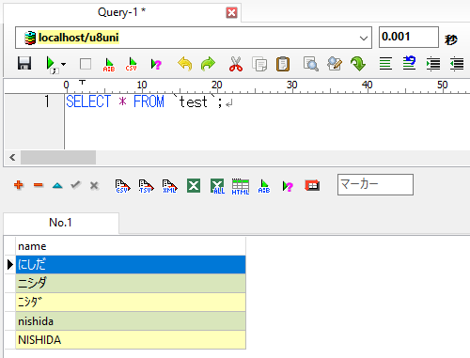
Task: Export all results to Excel with the ALL icon
Action: click(217, 186)
